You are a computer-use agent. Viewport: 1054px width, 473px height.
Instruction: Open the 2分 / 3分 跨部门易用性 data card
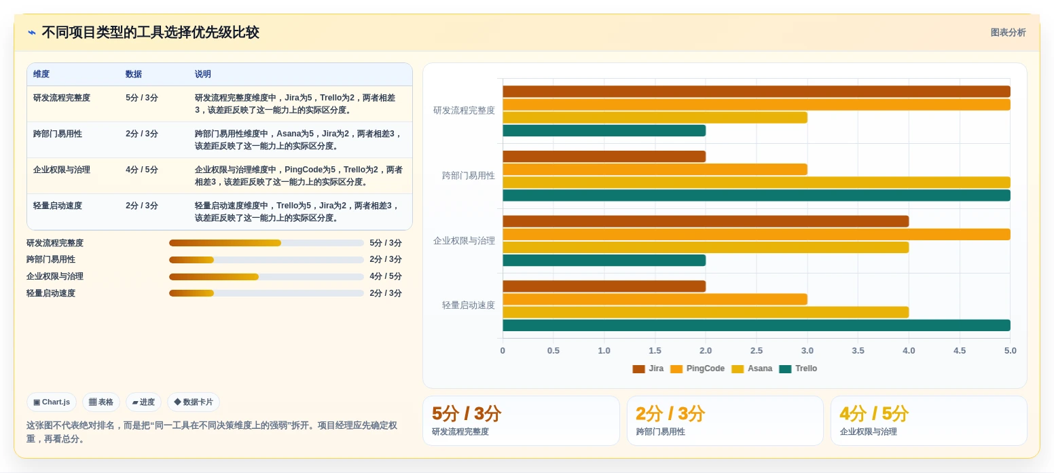(725, 421)
